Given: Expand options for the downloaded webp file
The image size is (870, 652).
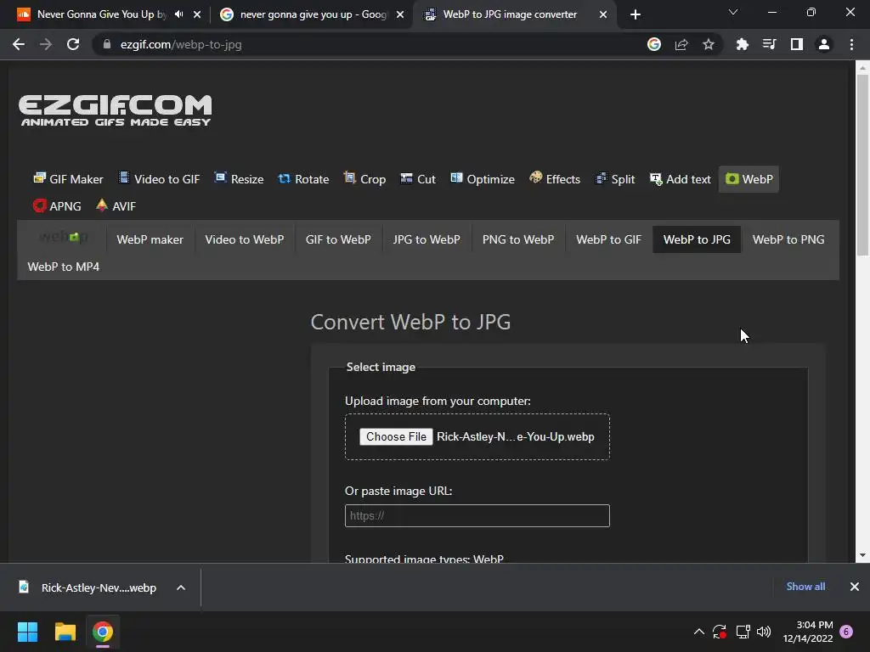Looking at the screenshot, I should pos(181,587).
